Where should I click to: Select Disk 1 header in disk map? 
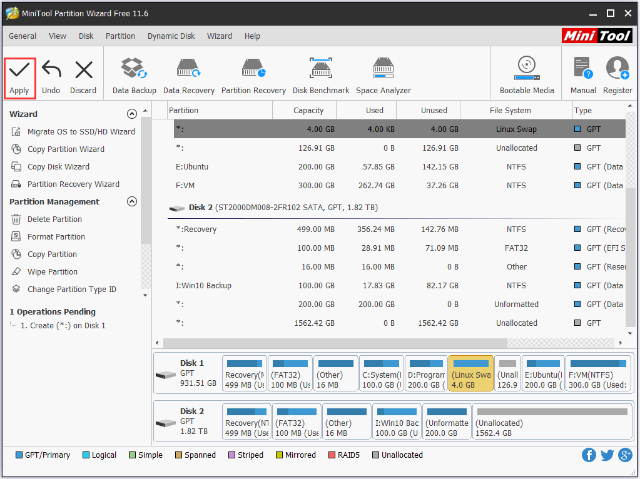click(187, 373)
